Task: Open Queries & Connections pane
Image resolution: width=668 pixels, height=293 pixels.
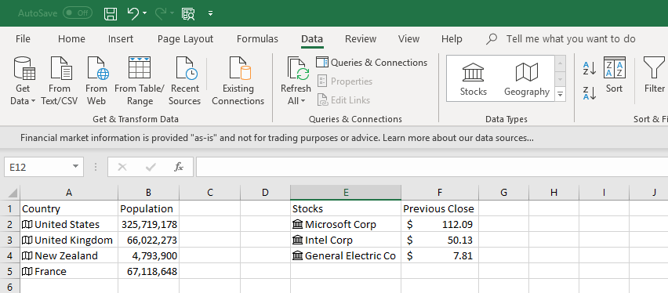Action: (x=372, y=62)
